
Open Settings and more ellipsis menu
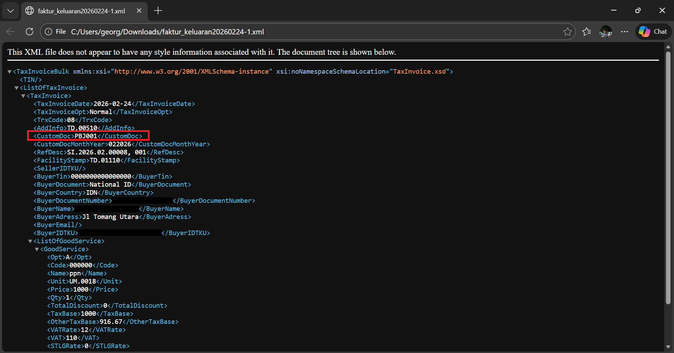pos(624,32)
